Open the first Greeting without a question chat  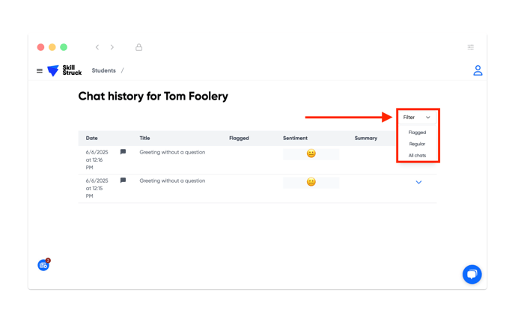point(172,152)
